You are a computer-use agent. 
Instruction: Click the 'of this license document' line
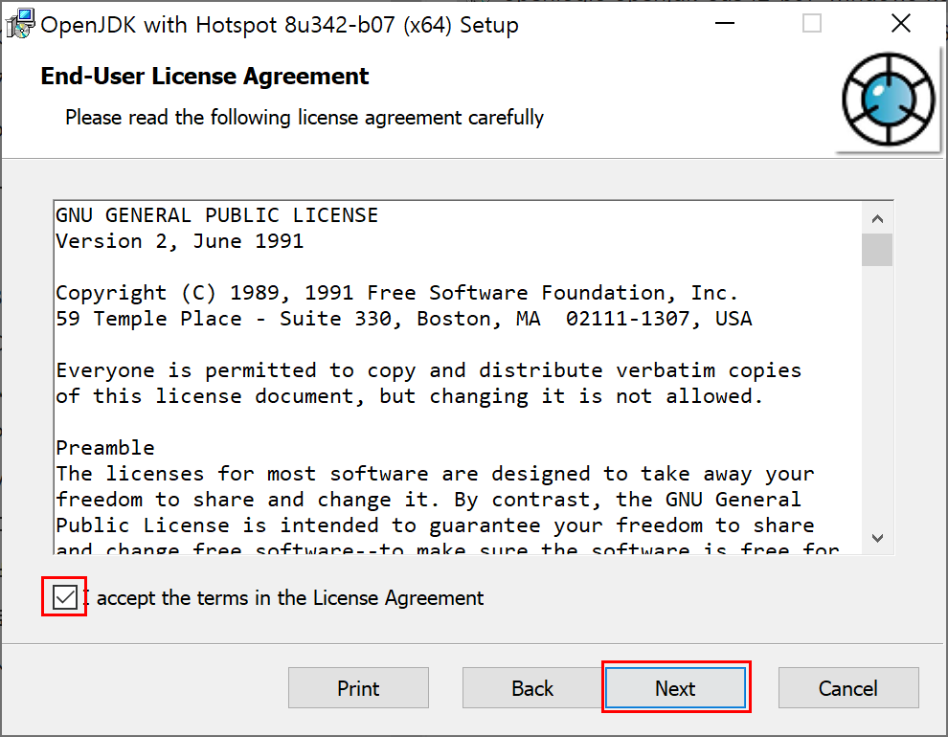[409, 397]
